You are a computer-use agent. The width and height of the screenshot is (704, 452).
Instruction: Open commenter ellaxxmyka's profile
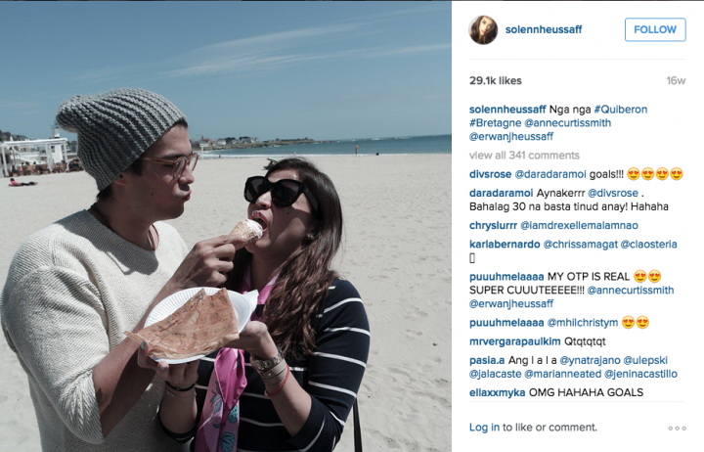pos(497,392)
